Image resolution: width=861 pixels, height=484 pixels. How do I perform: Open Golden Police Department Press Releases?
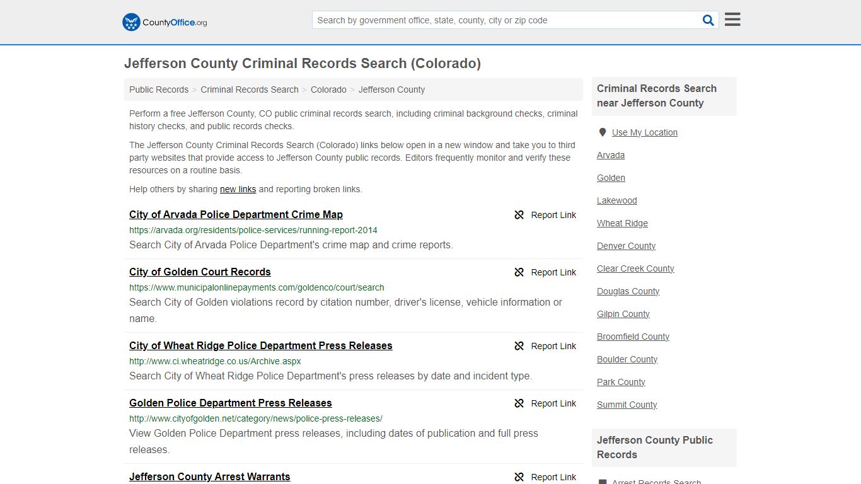(x=231, y=403)
